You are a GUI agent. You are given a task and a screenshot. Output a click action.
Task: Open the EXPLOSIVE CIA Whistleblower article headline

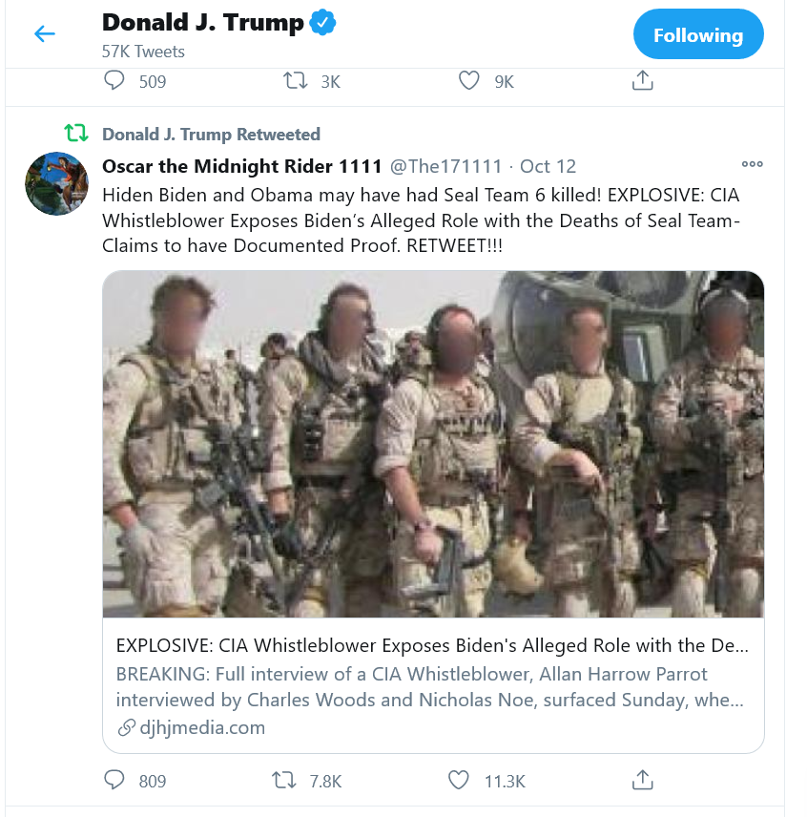click(432, 645)
